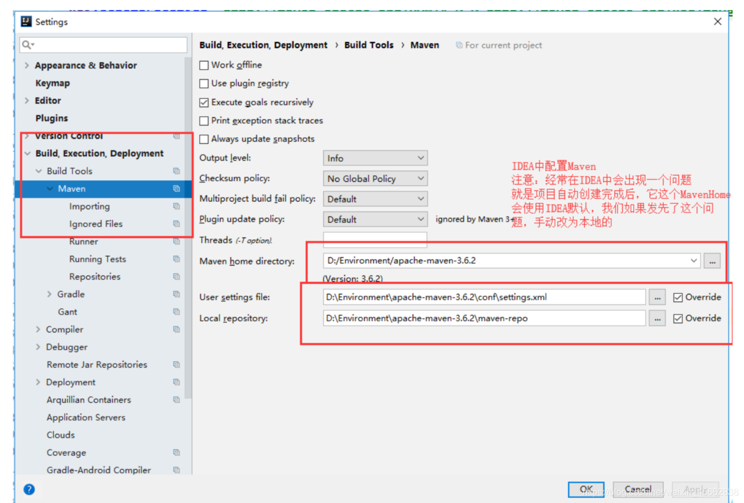This screenshot has width=744, height=503.
Task: Click project-level icon beside Ignored Files
Action: point(176,224)
